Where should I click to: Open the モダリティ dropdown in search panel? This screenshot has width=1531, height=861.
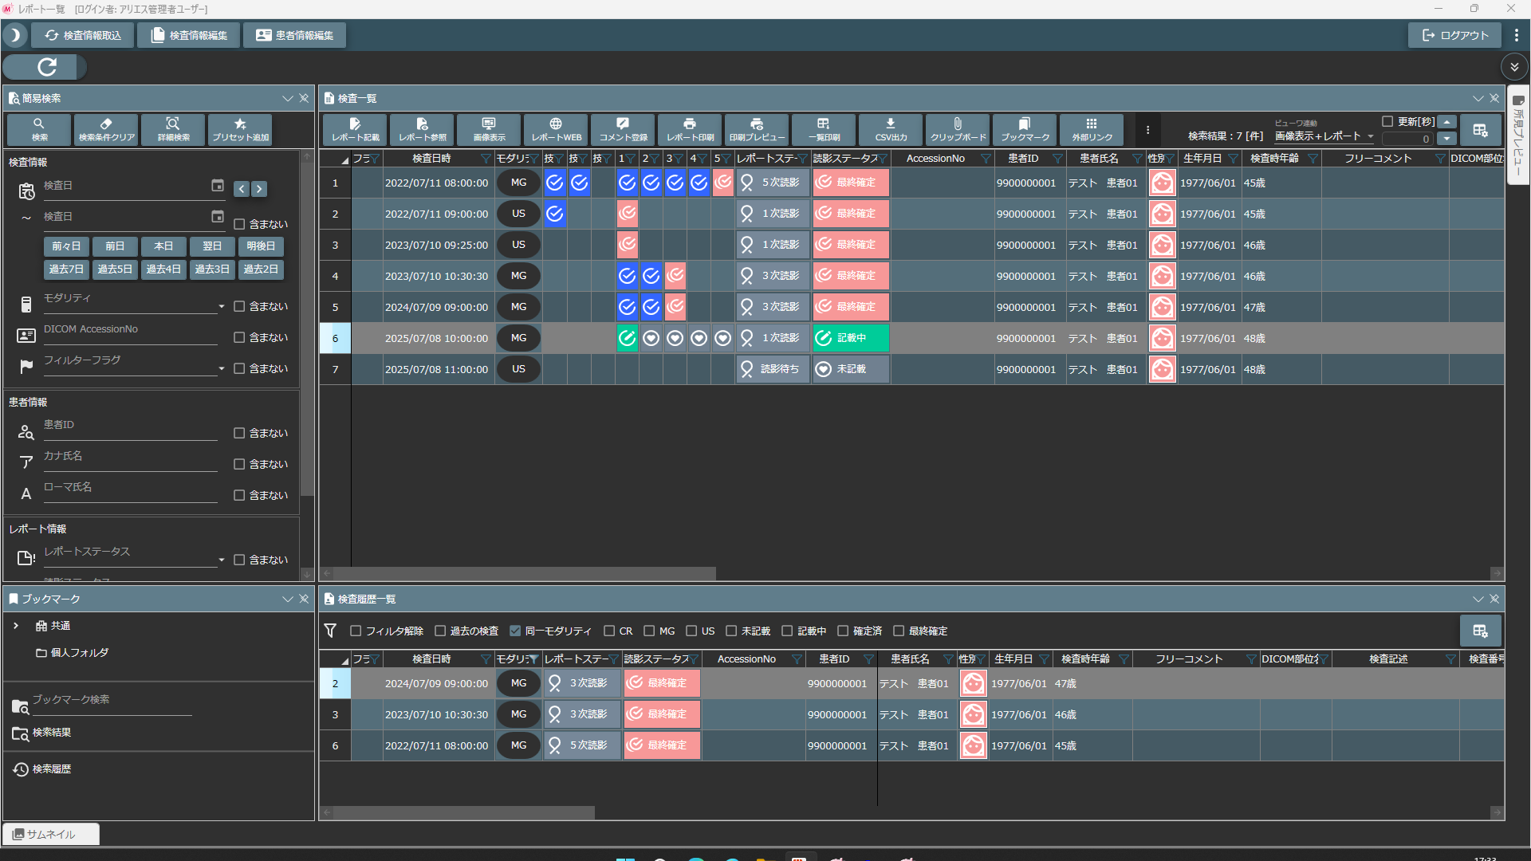[x=221, y=306]
